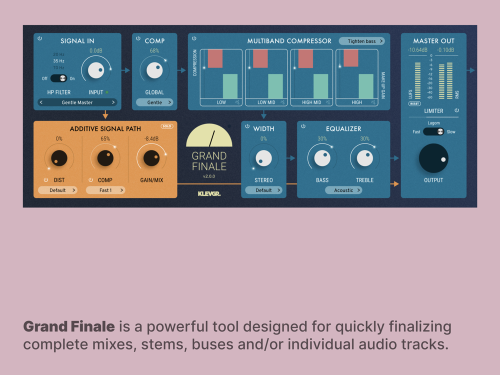The width and height of the screenshot is (500, 375).
Task: Click the 68% global comp value
Action: pos(154,50)
